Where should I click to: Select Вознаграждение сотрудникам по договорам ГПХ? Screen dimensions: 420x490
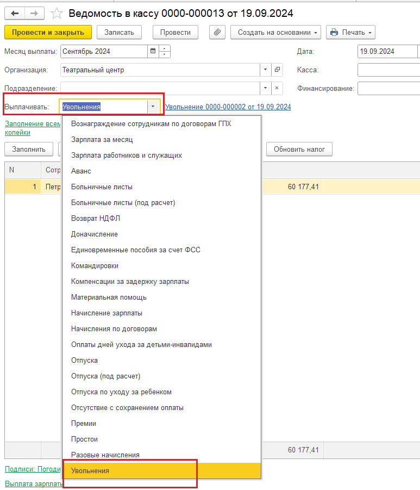click(x=162, y=124)
